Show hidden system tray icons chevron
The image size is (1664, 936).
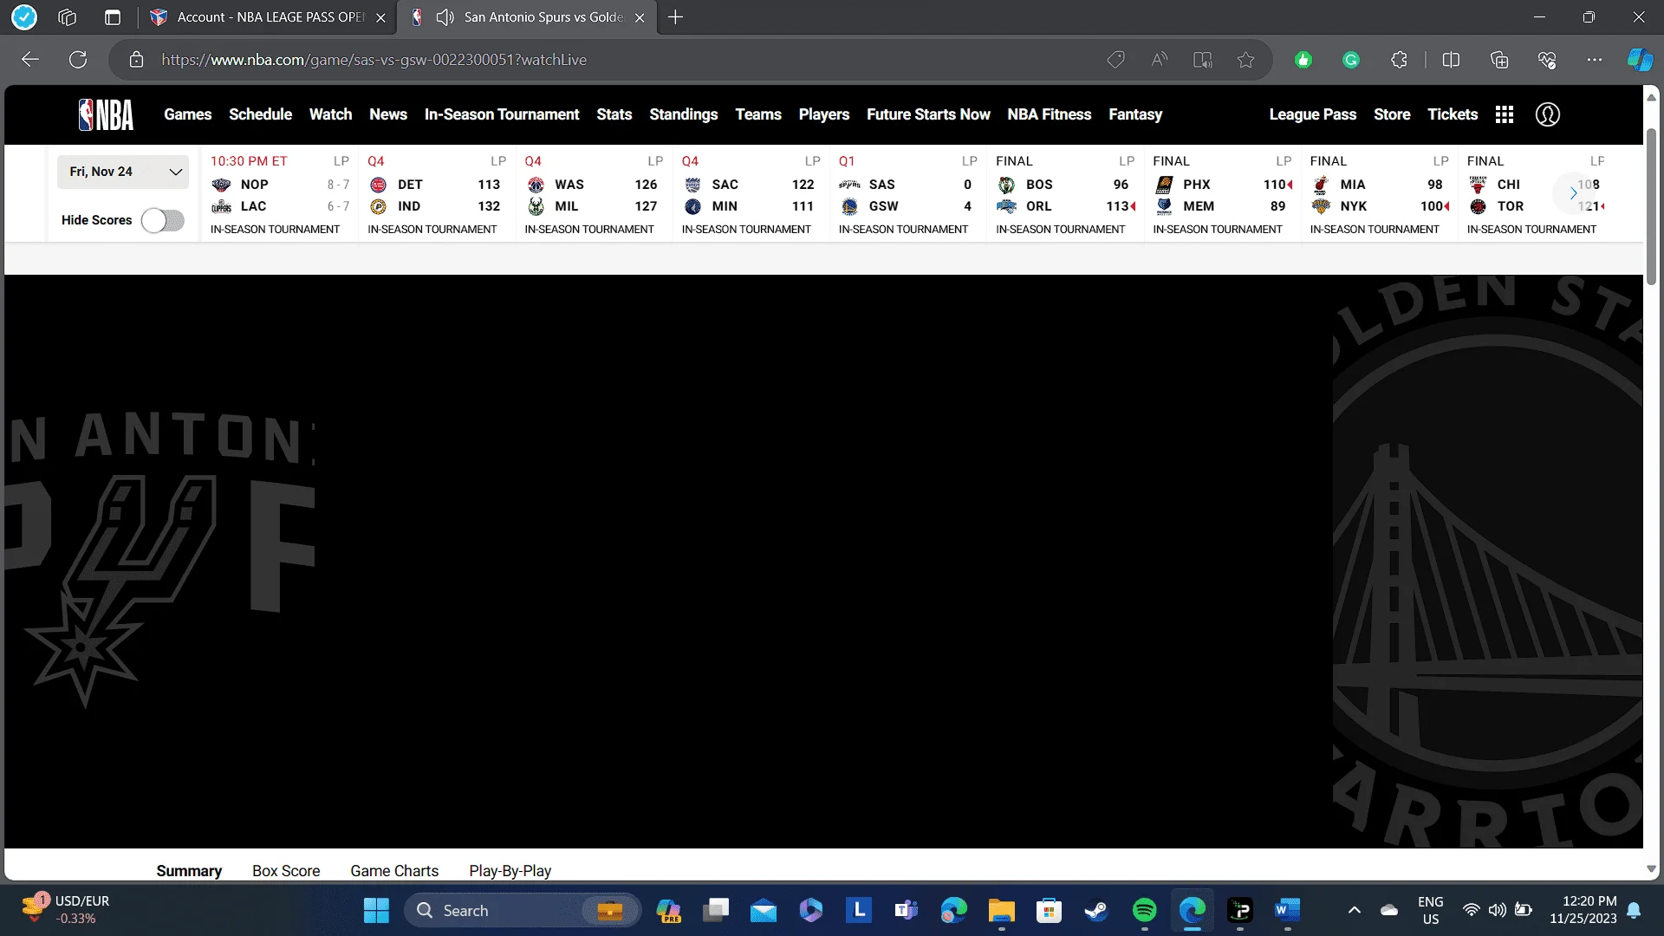[1354, 910]
